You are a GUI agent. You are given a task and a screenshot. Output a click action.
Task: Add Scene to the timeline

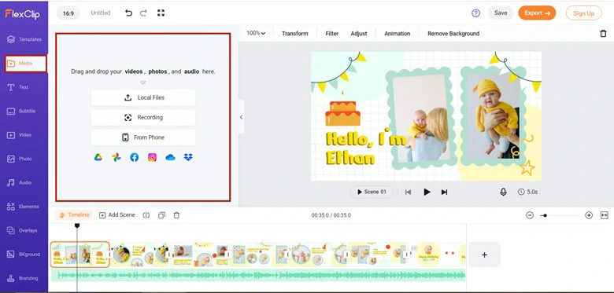(117, 215)
